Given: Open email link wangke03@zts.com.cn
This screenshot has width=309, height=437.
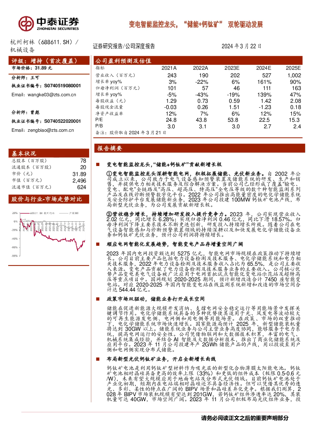Looking at the screenshot, I should pos(52,95).
